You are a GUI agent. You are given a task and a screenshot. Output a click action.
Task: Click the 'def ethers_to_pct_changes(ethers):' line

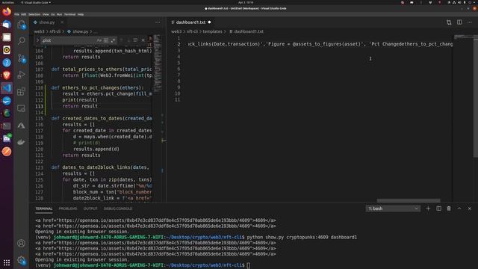tap(97, 88)
